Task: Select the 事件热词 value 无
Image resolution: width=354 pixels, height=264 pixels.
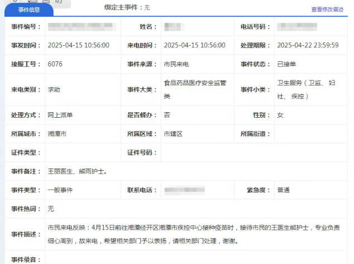Action: click(x=51, y=209)
